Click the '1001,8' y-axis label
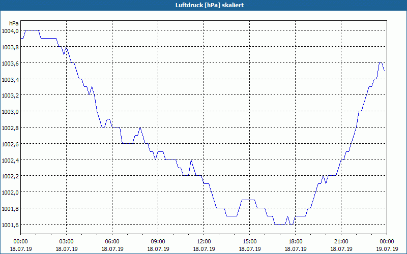Screen dimensions: 407x254 (10, 209)
